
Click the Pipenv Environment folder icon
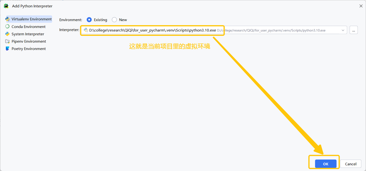(x=7, y=41)
